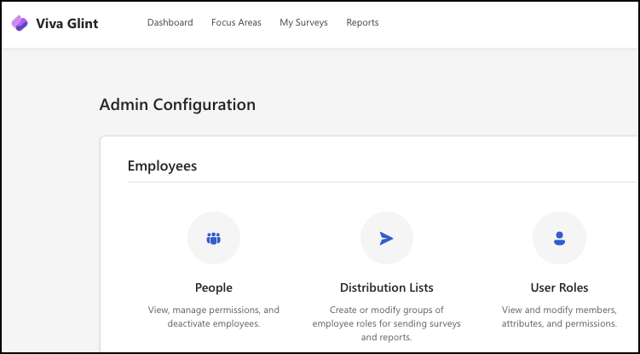Image resolution: width=640 pixels, height=354 pixels.
Task: Click the Viva Glint brand name
Action: [x=67, y=23]
